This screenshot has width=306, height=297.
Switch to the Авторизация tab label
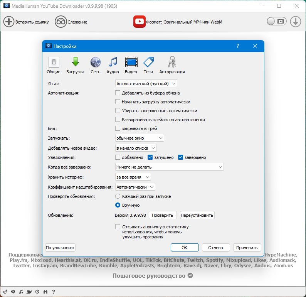click(x=172, y=72)
